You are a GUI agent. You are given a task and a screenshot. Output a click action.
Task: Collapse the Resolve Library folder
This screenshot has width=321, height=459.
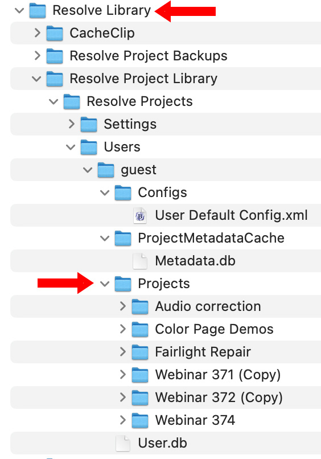point(19,11)
